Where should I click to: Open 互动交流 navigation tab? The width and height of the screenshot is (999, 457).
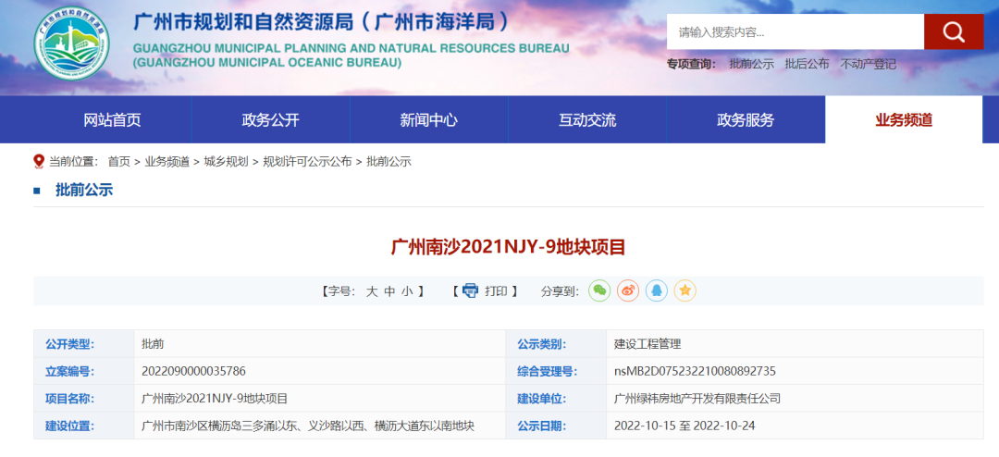point(586,120)
